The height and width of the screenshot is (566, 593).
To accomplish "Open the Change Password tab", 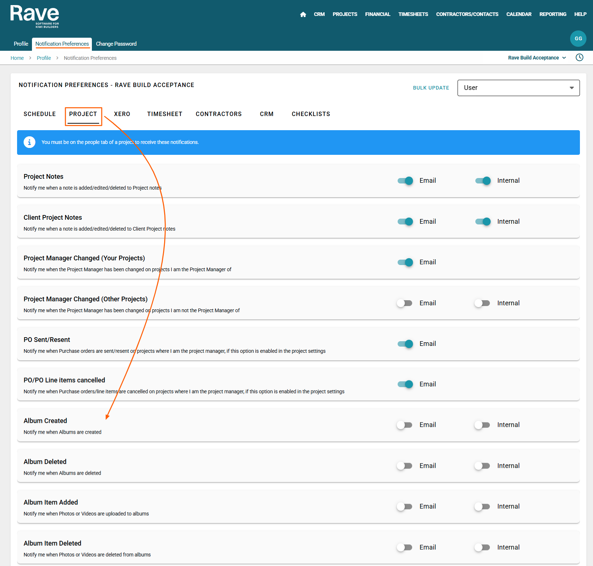I will (x=116, y=44).
